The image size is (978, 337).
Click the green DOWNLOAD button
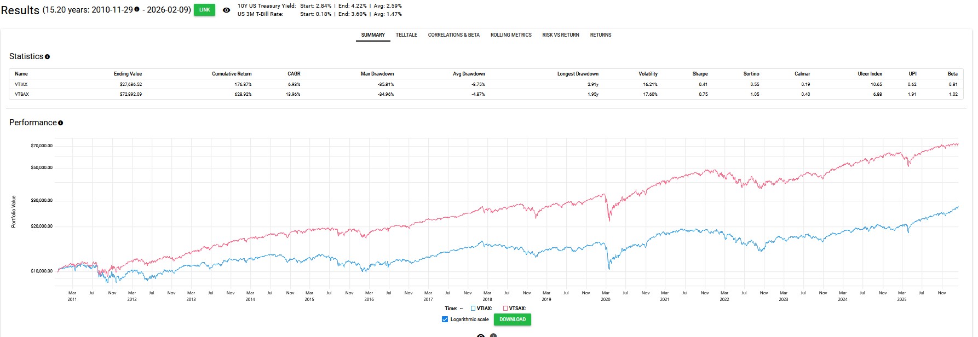click(x=513, y=319)
